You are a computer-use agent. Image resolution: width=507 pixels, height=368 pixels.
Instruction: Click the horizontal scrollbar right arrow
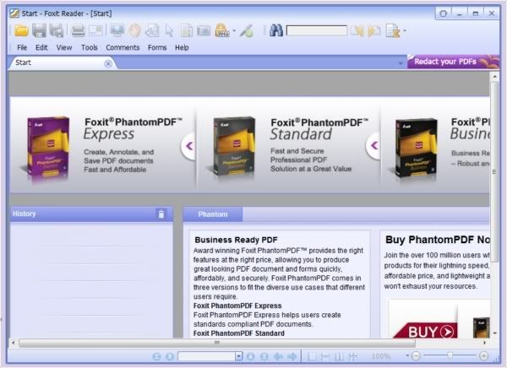(x=485, y=343)
